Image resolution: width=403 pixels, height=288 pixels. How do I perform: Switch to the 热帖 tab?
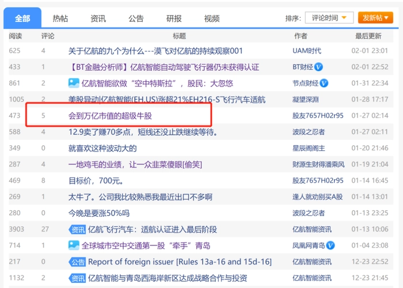[x=60, y=18]
